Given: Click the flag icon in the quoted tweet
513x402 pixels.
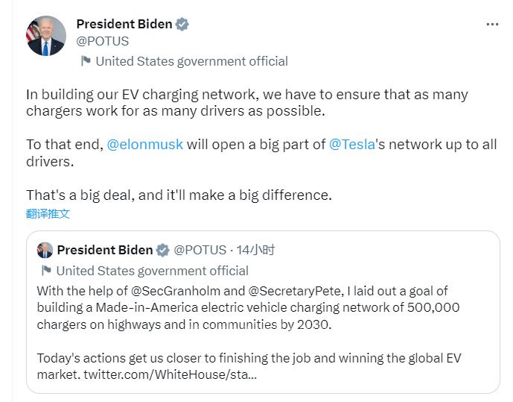Looking at the screenshot, I should coord(46,271).
